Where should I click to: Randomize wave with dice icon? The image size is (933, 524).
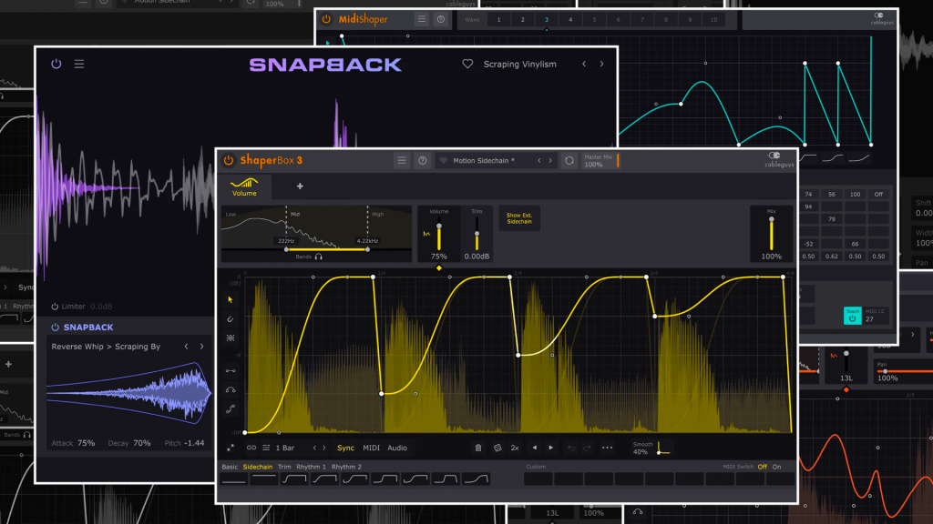pyautogui.click(x=497, y=448)
